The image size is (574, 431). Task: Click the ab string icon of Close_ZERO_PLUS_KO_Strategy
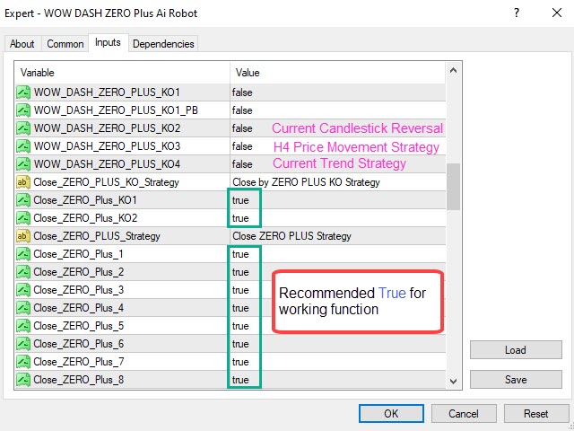point(23,182)
